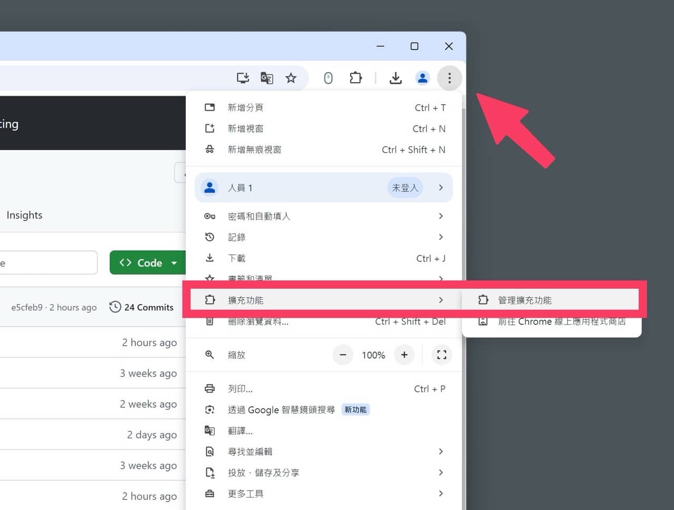Click the zoom in plus button

click(404, 355)
